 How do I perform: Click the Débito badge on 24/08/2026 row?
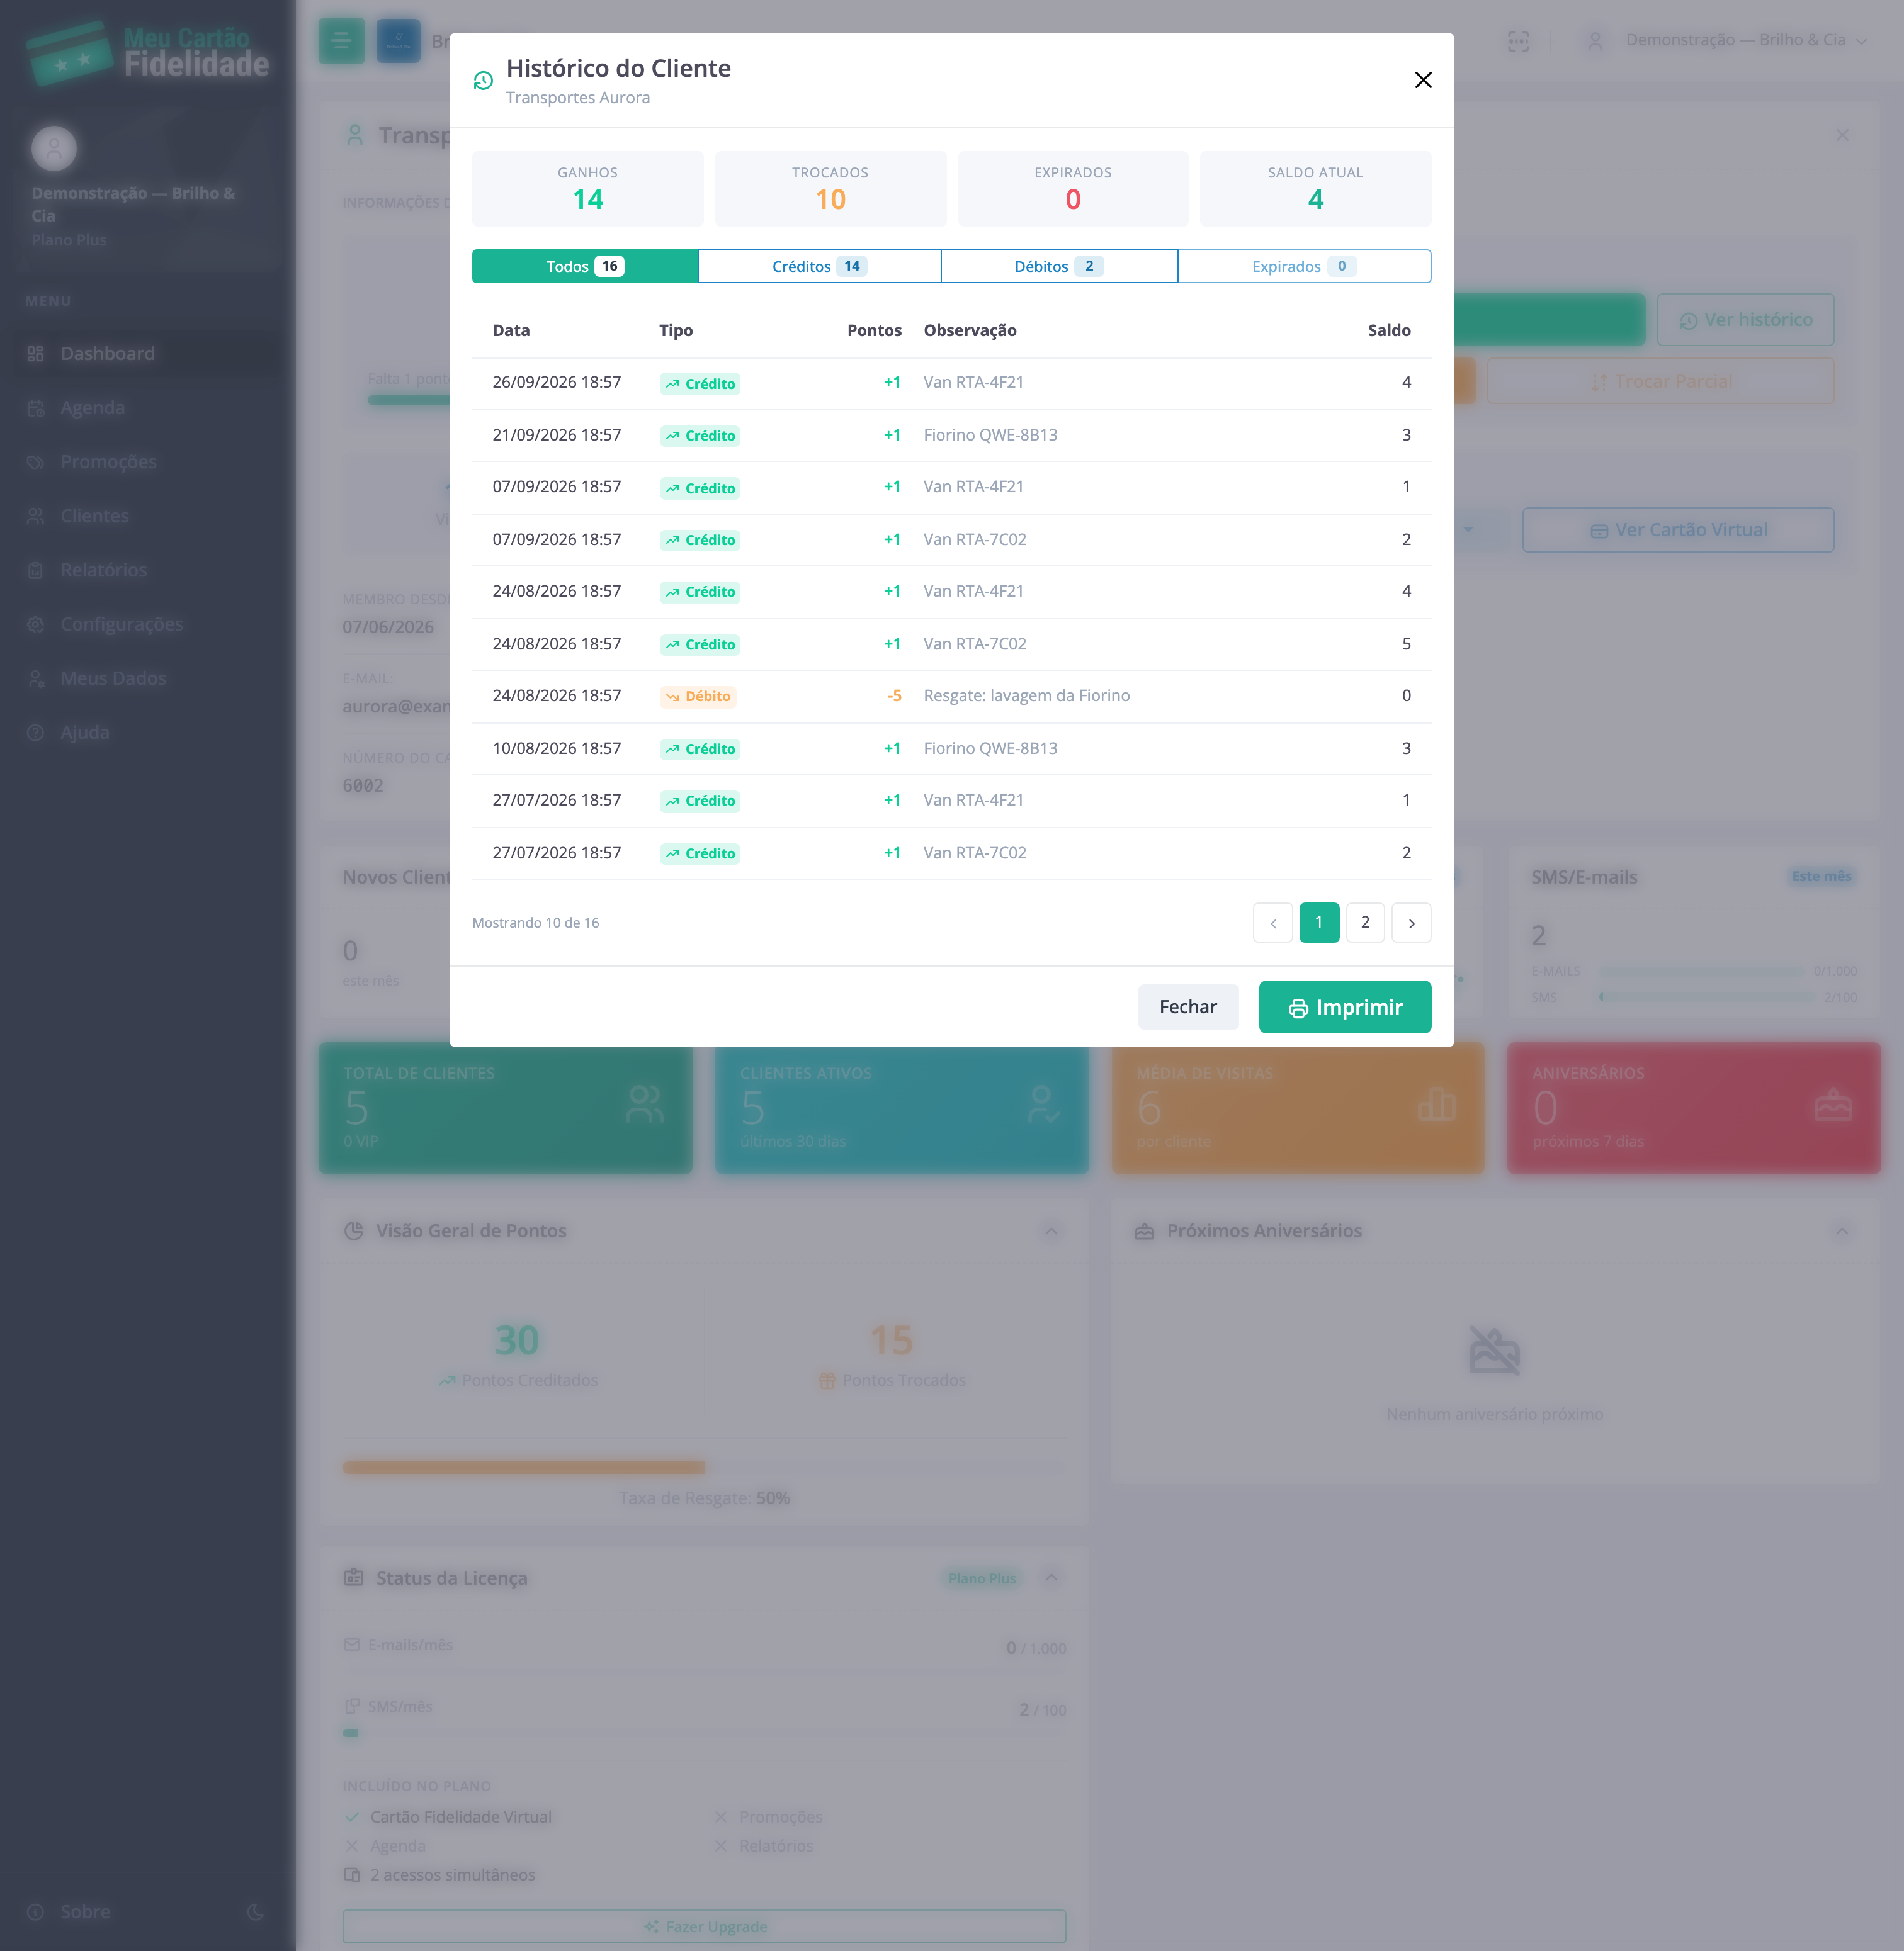click(698, 697)
